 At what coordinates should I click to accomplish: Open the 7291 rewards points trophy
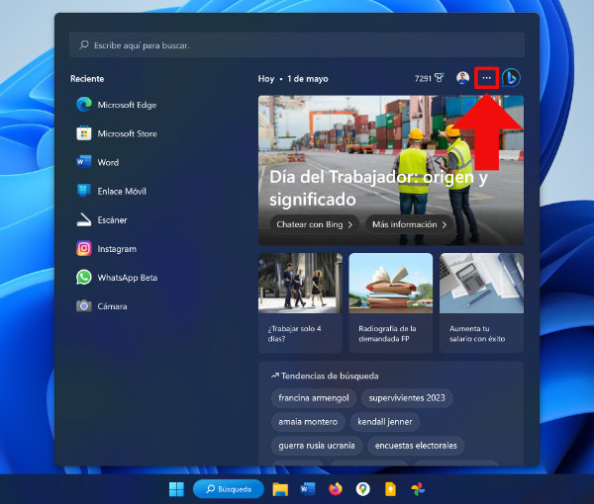[429, 78]
